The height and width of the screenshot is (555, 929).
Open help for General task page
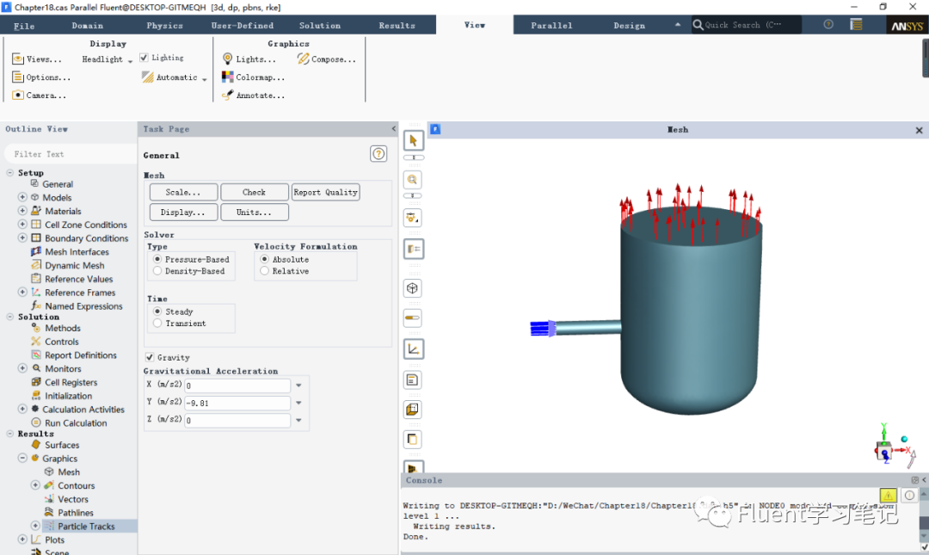pyautogui.click(x=378, y=154)
